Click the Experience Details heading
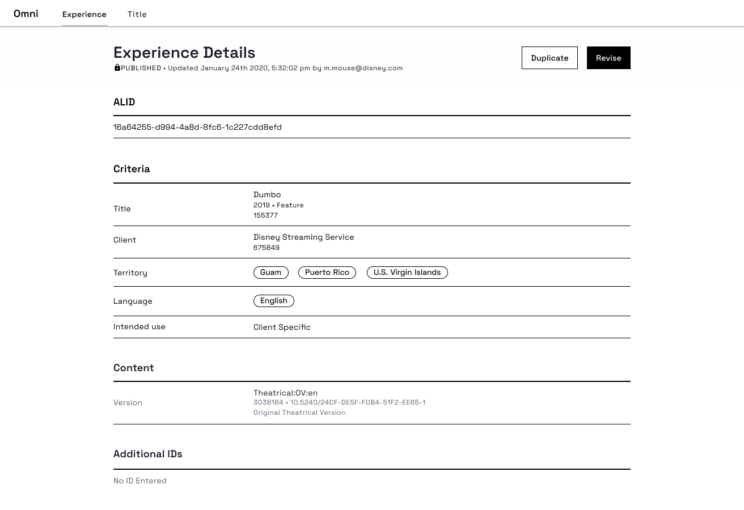 click(x=184, y=52)
